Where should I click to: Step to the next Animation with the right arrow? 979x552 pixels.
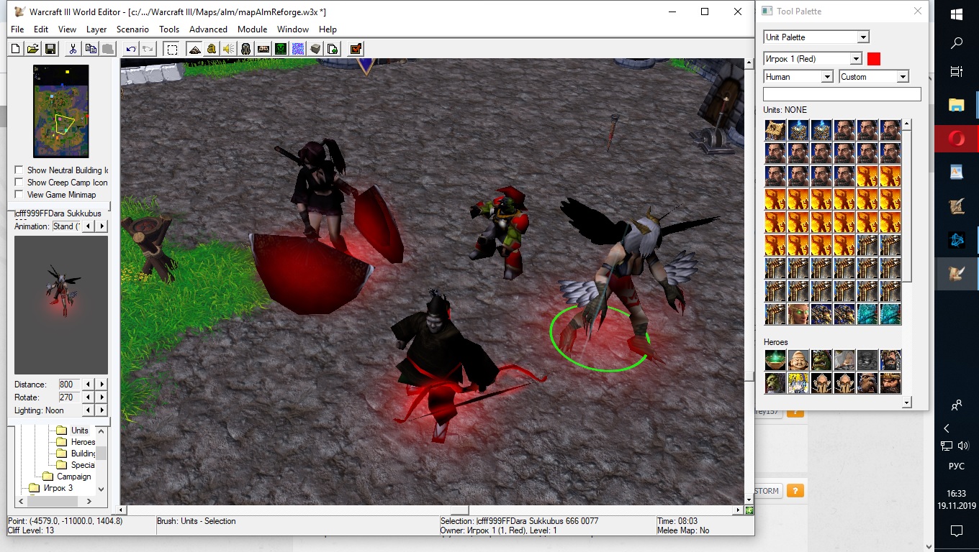pos(102,226)
